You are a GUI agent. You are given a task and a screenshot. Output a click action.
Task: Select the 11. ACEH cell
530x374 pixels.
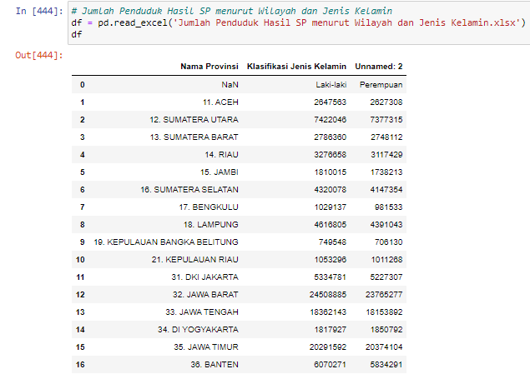(x=220, y=102)
